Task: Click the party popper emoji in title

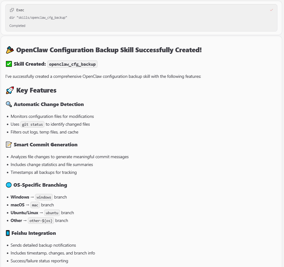Action: pyautogui.click(x=10, y=50)
